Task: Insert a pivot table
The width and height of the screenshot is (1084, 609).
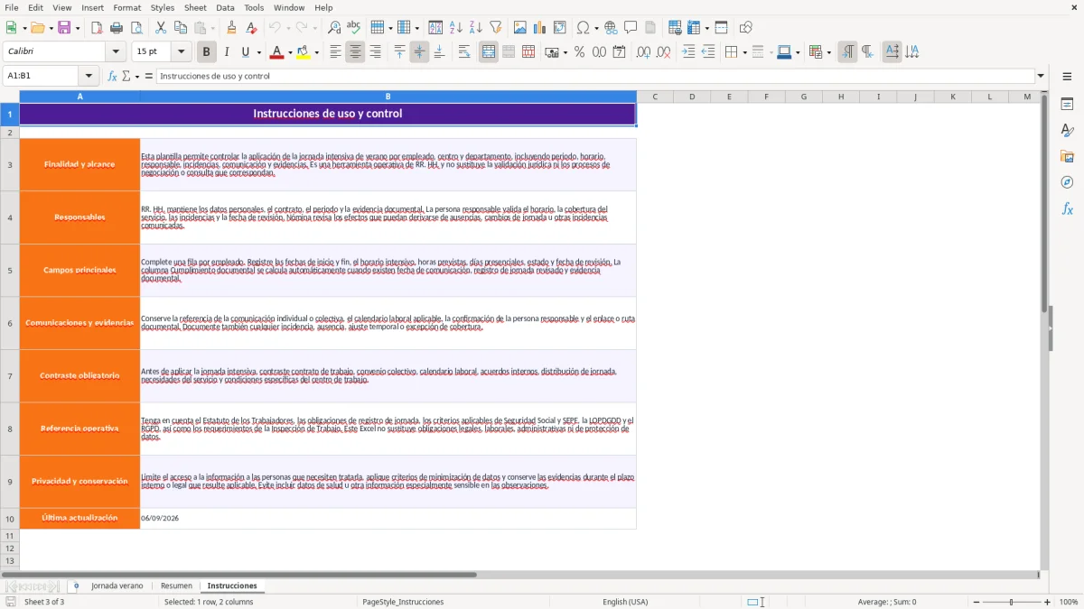Action: (560, 28)
